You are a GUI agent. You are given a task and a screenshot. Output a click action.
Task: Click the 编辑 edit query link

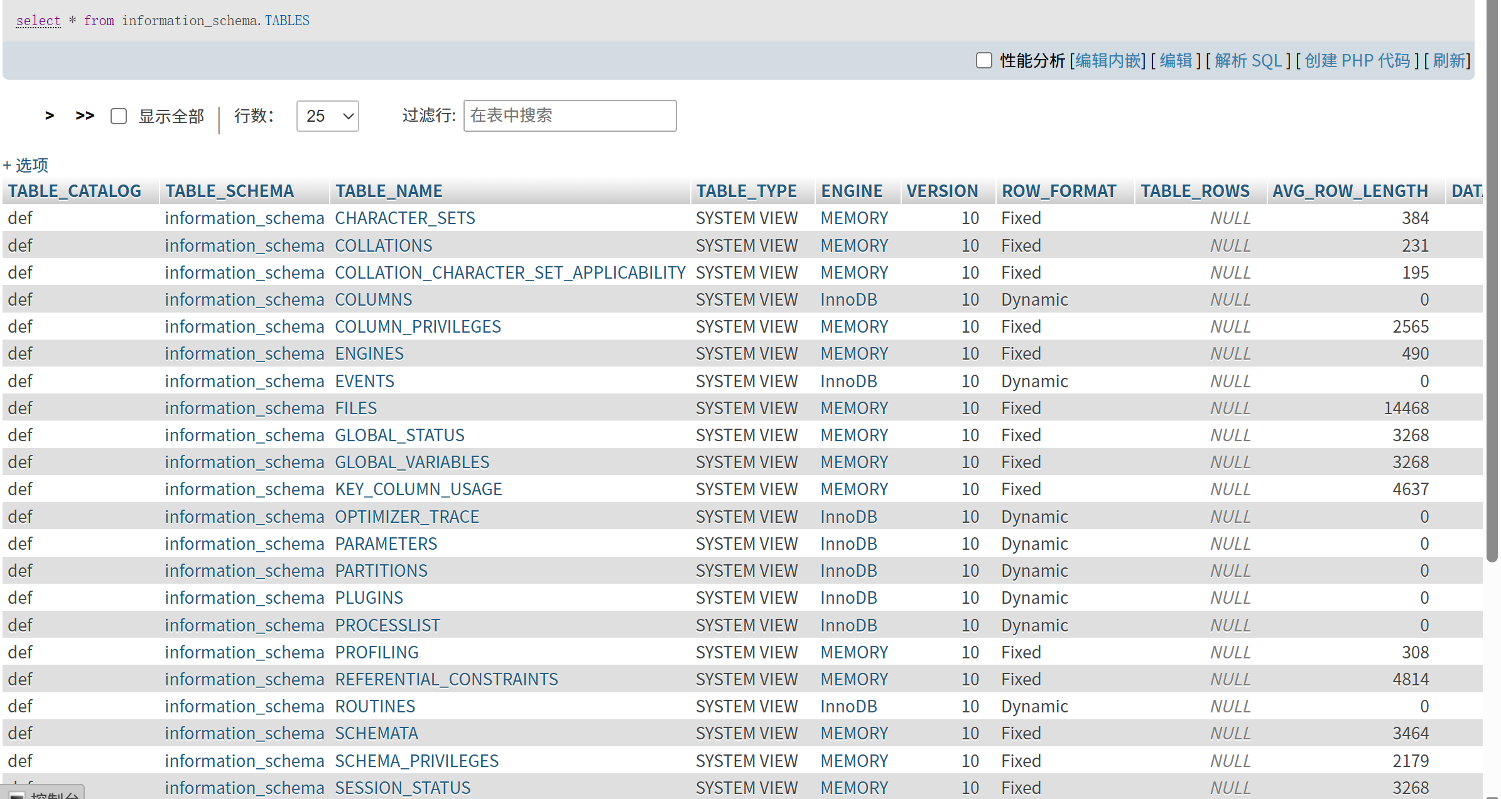1176,60
